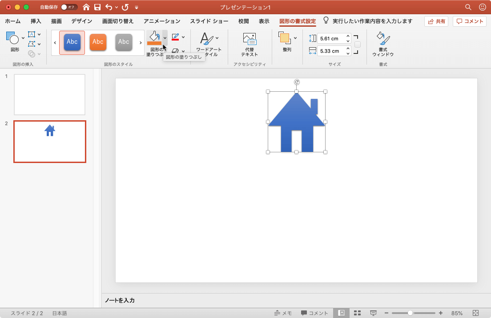
Task: Select slide 2 thumbnail with house
Action: 50,142
